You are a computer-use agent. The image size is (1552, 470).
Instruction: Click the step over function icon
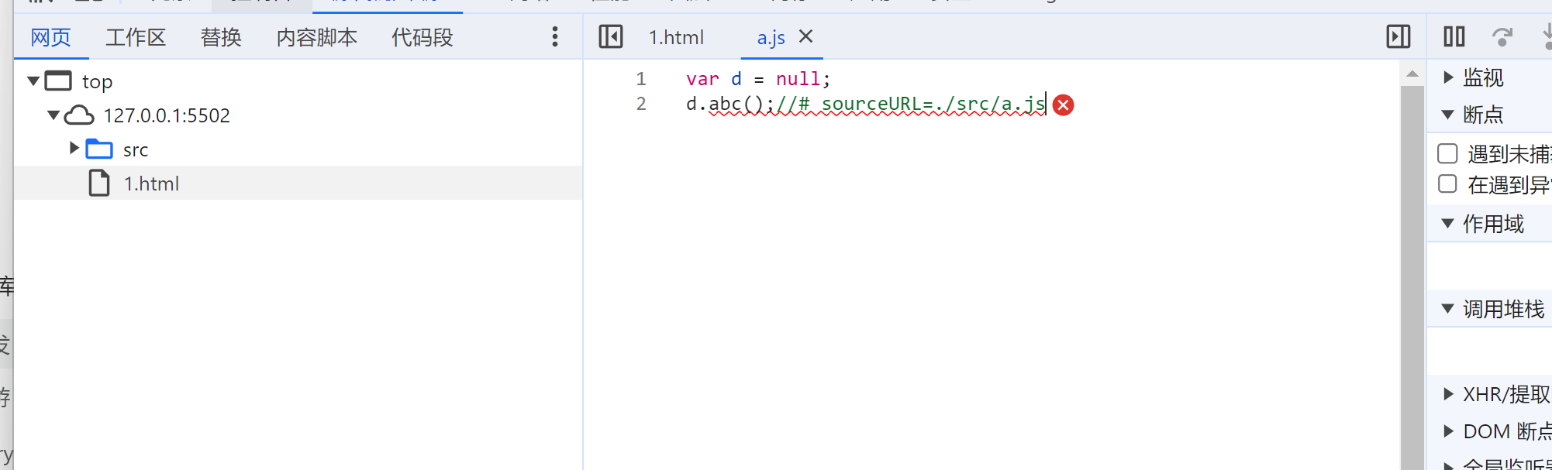pos(1502,36)
